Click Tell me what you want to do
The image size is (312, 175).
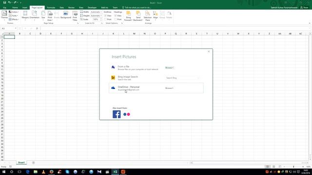coord(136,8)
